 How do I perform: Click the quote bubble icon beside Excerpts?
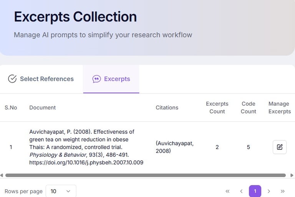click(x=96, y=79)
